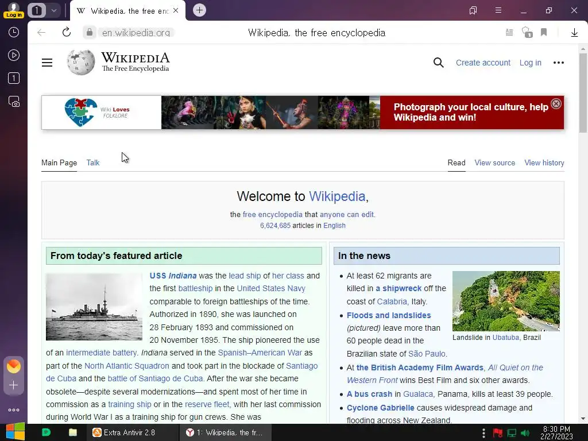Open the tab group counter button
This screenshot has height=441, width=588.
[37, 10]
